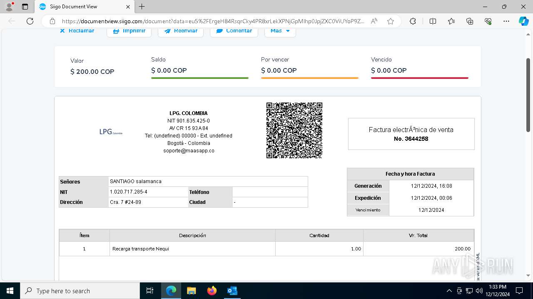Click the company NIT 901.635.425-0
Screen dimensions: 533x299
(x=189, y=121)
